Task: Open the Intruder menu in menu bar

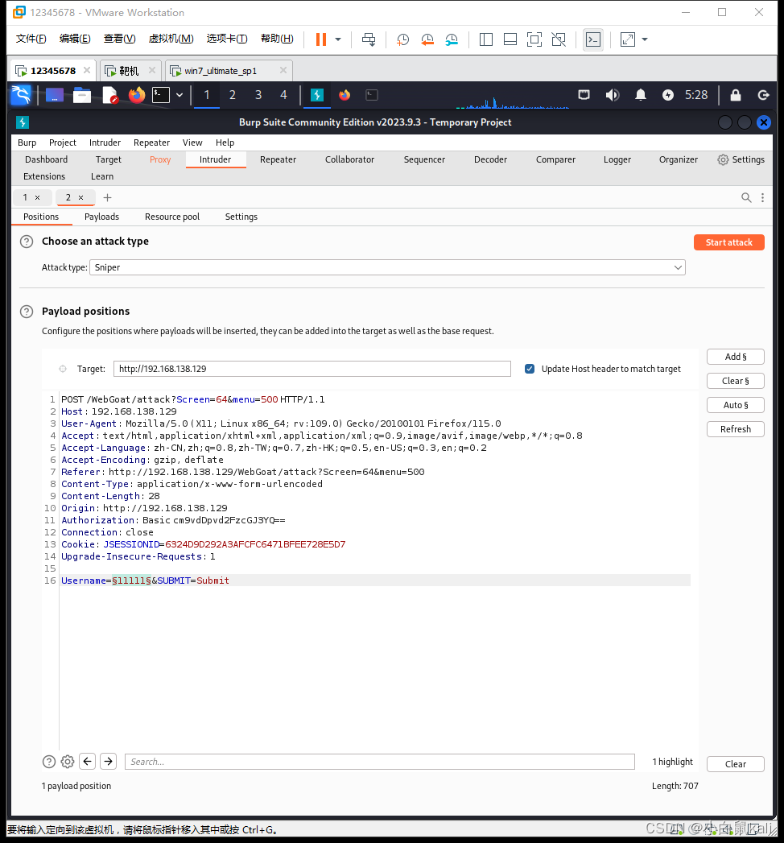Action: [105, 143]
